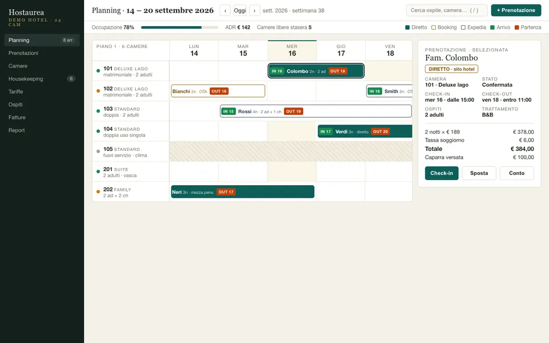Click IN 18 badge on Smith booking
The width and height of the screenshot is (549, 343).
coord(375,91)
